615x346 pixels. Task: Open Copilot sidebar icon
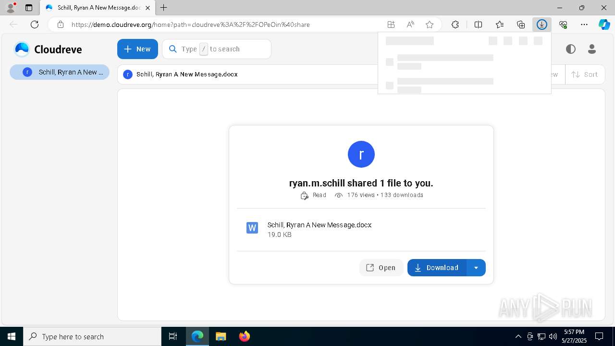[x=604, y=25]
